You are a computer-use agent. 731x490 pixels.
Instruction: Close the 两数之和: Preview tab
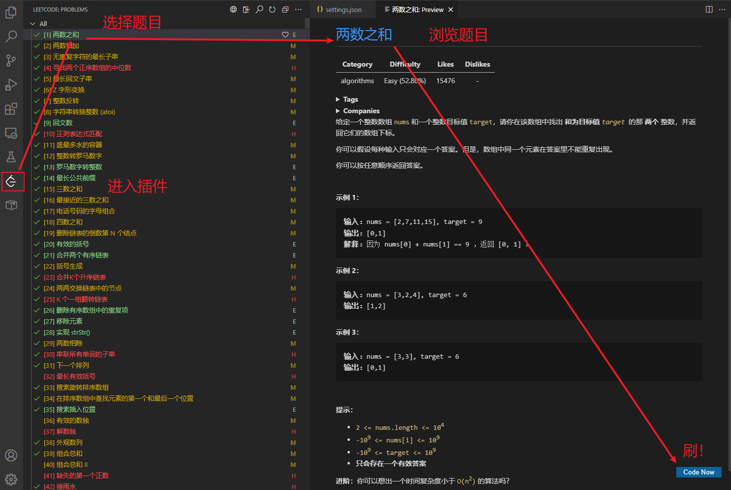(451, 10)
